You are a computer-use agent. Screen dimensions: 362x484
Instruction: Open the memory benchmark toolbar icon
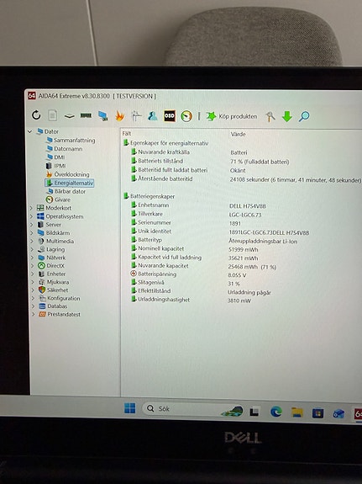tap(86, 115)
